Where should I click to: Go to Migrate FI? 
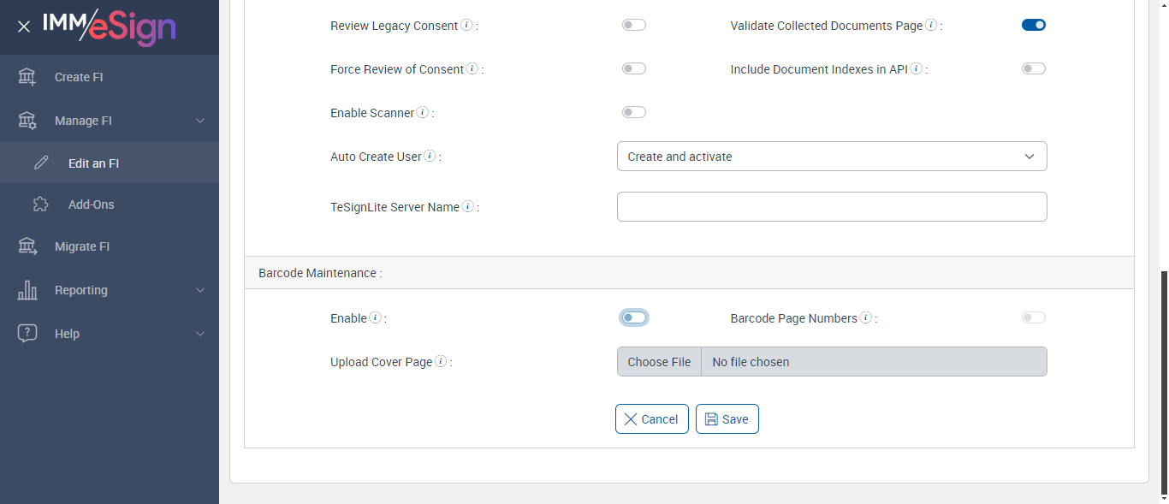82,246
